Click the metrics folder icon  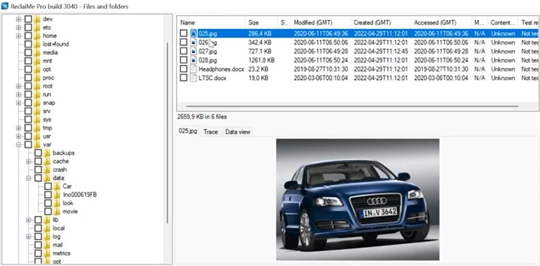[x=47, y=253]
